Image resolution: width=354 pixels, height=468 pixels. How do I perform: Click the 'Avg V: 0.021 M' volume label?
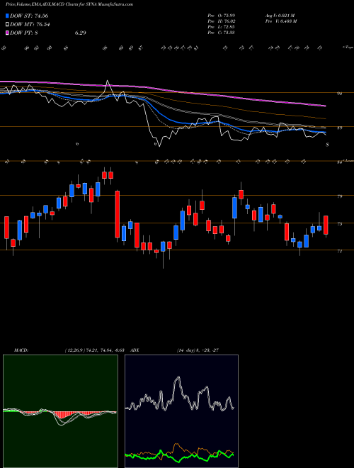[x=280, y=16]
